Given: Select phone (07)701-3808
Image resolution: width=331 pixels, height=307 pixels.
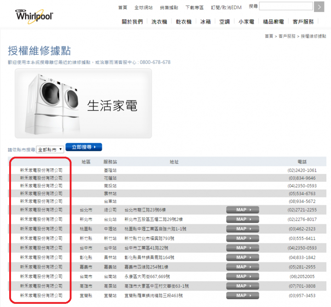Looking at the screenshot, I should pos(302,286).
